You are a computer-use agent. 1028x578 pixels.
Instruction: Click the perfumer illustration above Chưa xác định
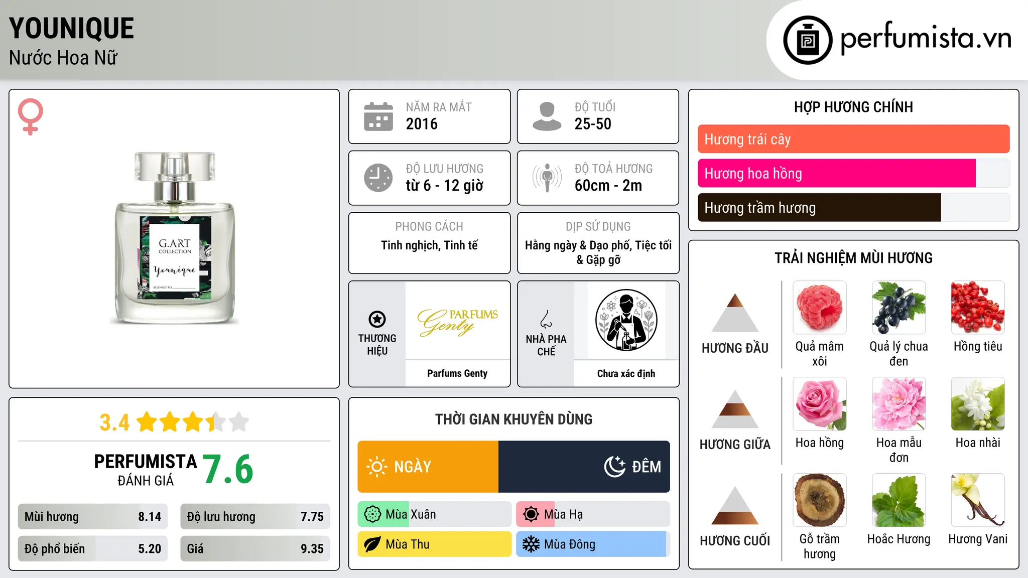pyautogui.click(x=626, y=320)
